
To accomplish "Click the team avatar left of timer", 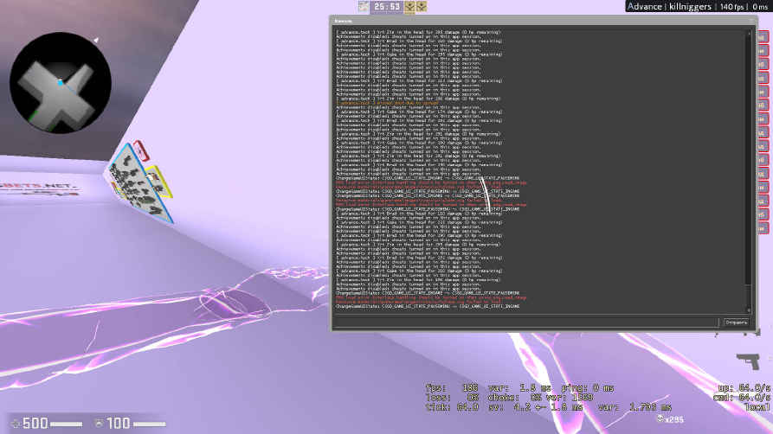I will pyautogui.click(x=364, y=6).
